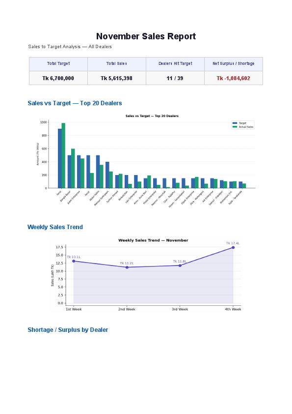Click the 800 tick on bar chart axis
The width and height of the screenshot is (292, 414).
(x=44, y=135)
